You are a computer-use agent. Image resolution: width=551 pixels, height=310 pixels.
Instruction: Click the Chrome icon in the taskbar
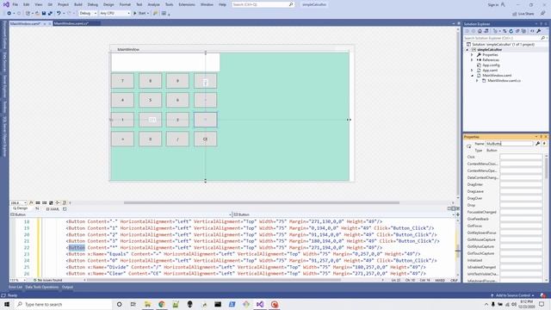click(x=162, y=304)
